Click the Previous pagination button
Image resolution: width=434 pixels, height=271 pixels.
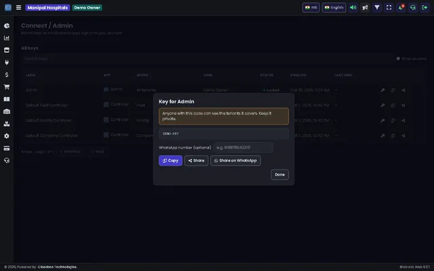70,152
